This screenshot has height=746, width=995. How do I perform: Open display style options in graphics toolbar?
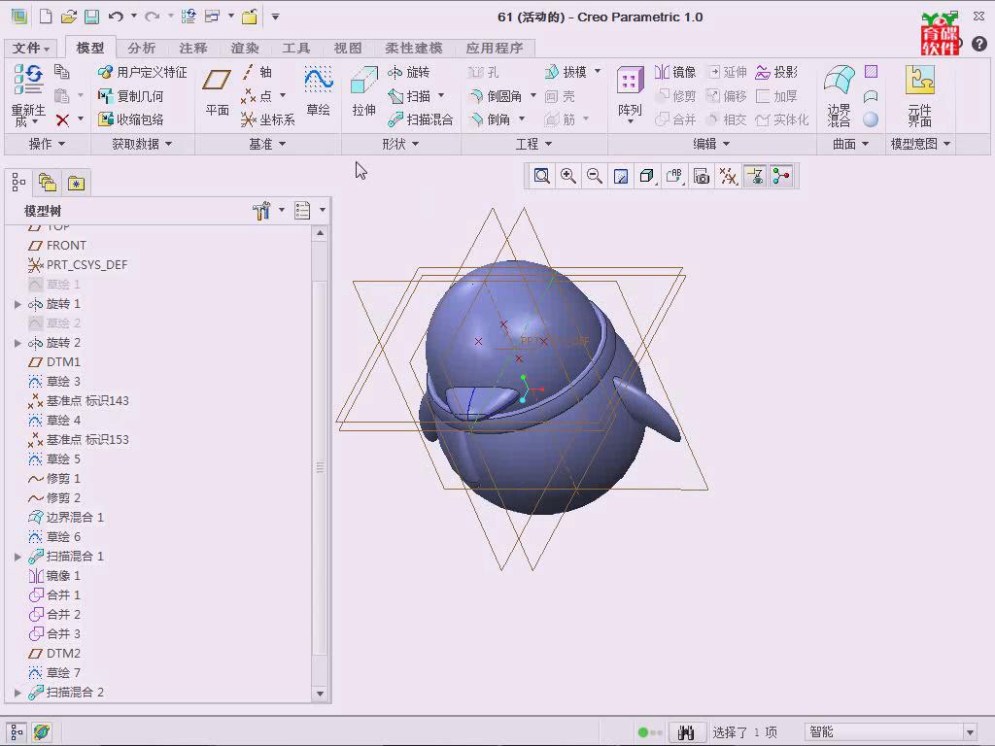click(x=647, y=176)
